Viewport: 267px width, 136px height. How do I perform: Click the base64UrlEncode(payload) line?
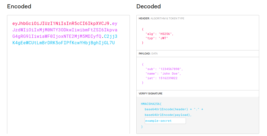pos(168,115)
